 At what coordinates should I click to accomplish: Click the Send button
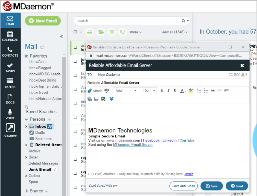coord(236,186)
